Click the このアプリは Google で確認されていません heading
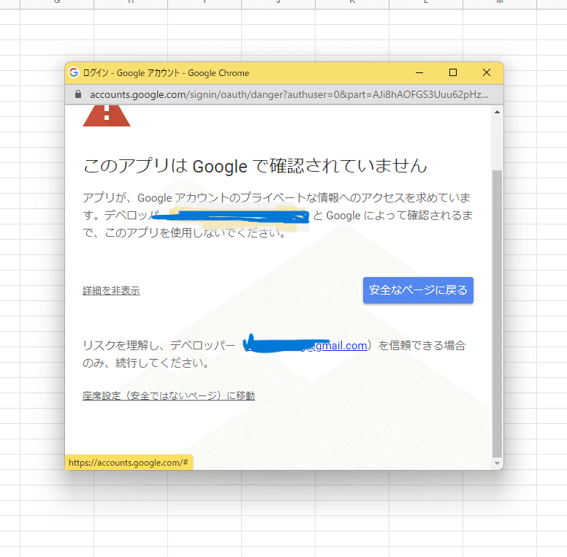This screenshot has width=567, height=557. point(255,166)
